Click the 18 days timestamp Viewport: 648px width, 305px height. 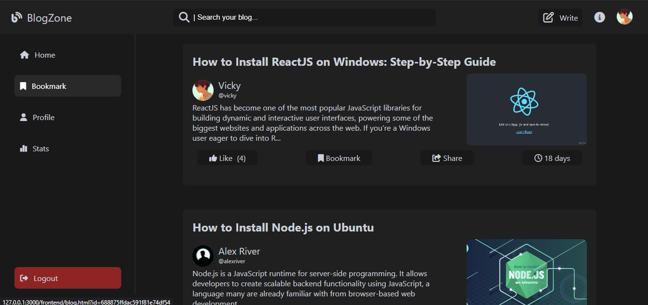coord(552,158)
